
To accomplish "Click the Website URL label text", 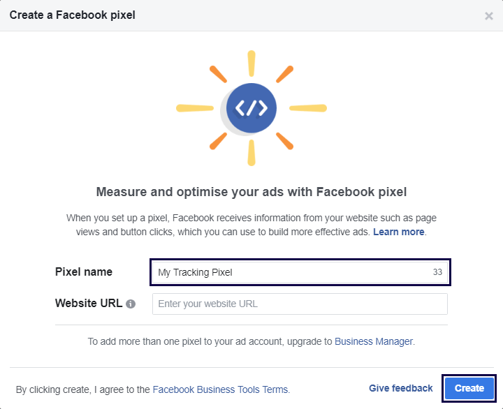I will click(x=89, y=304).
